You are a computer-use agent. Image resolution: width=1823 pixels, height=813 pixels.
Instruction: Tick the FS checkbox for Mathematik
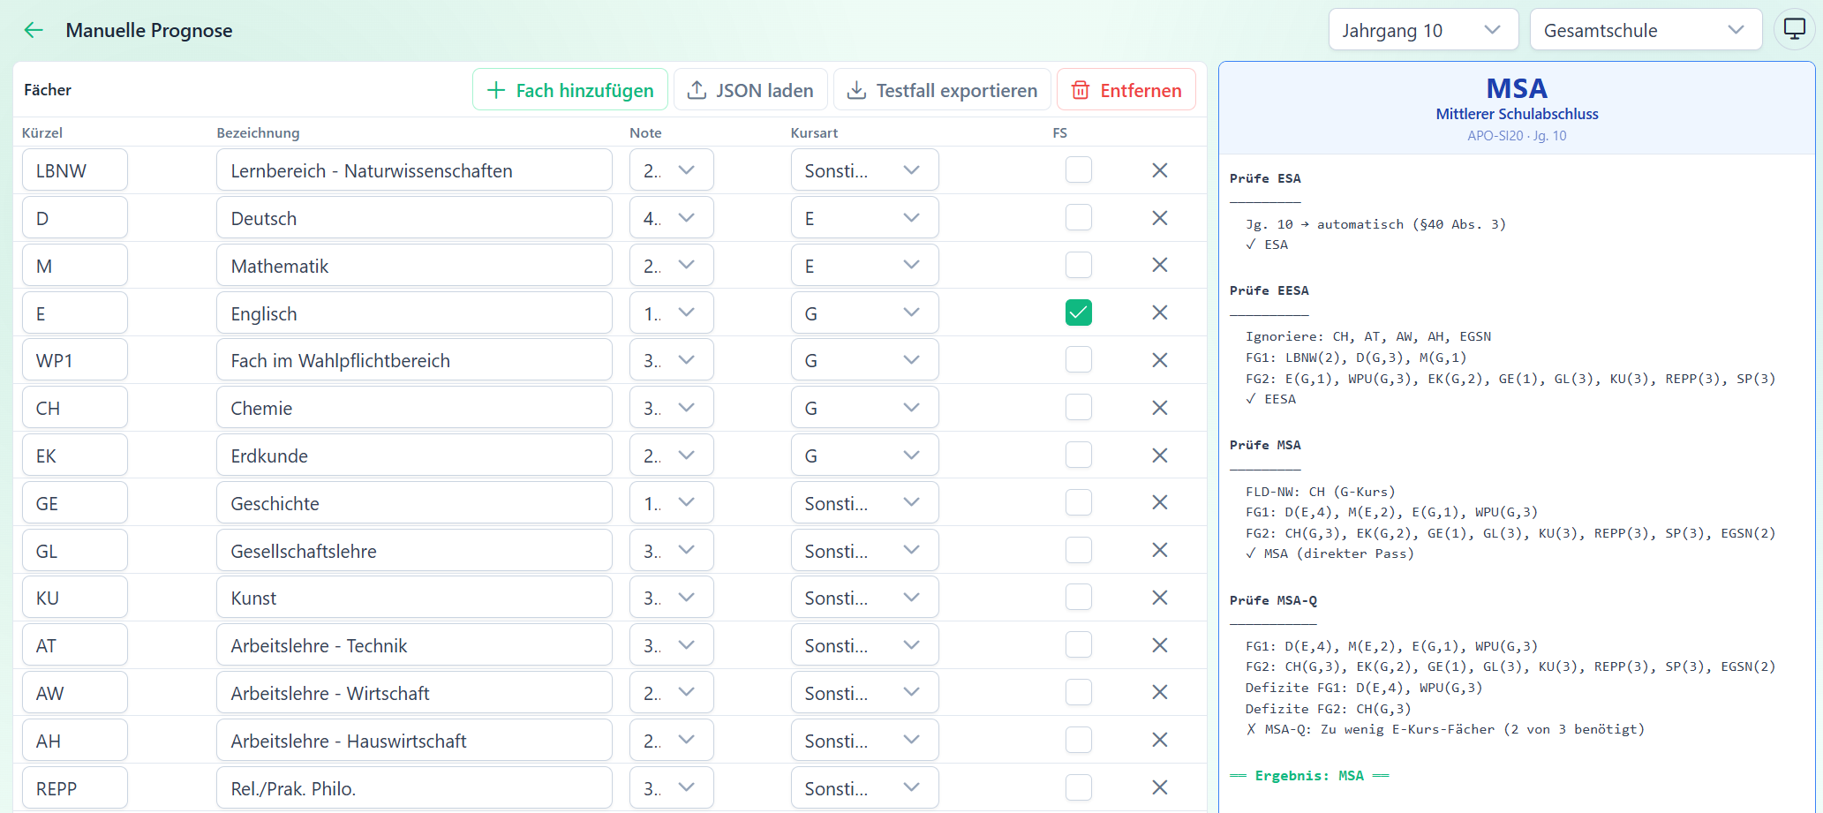[1079, 265]
